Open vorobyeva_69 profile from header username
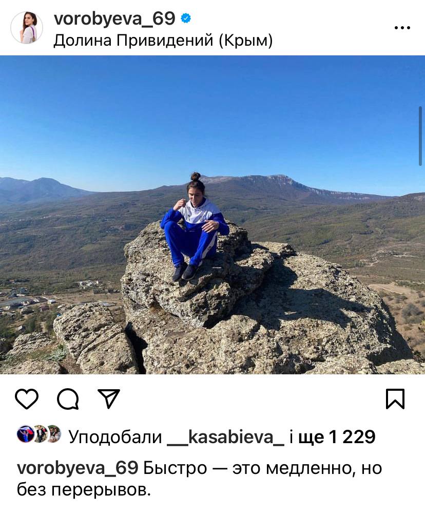The image size is (425, 514). (x=114, y=18)
